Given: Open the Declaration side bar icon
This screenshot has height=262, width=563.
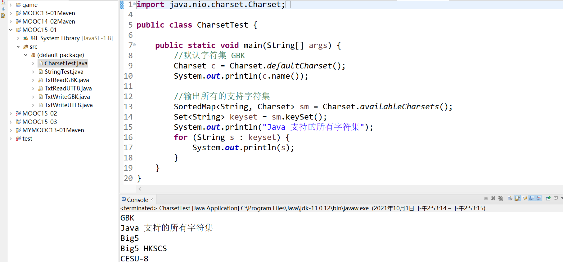Looking at the screenshot, I should [3, 16].
